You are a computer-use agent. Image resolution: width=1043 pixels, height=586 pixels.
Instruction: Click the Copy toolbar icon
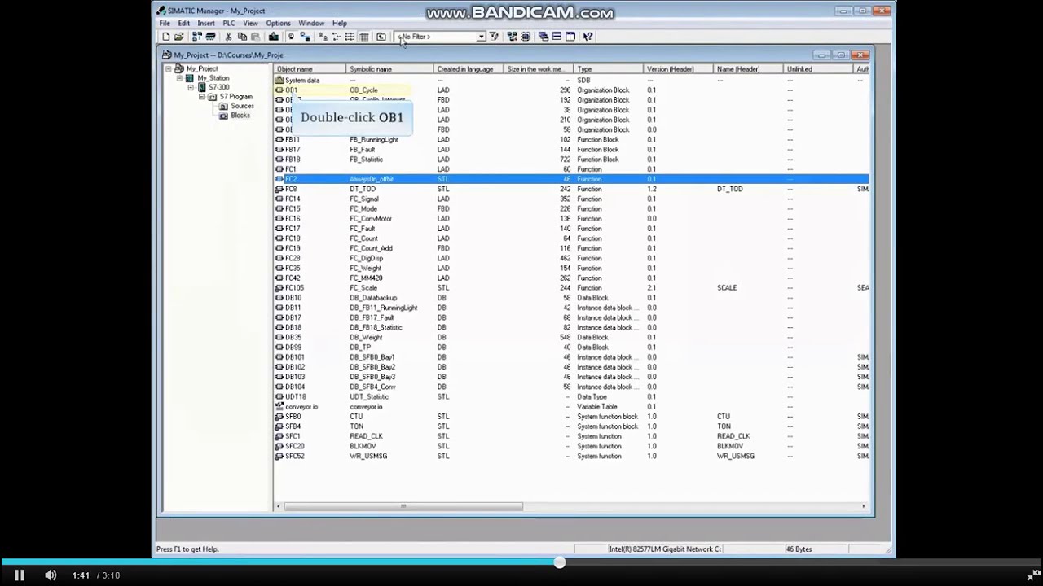(242, 37)
